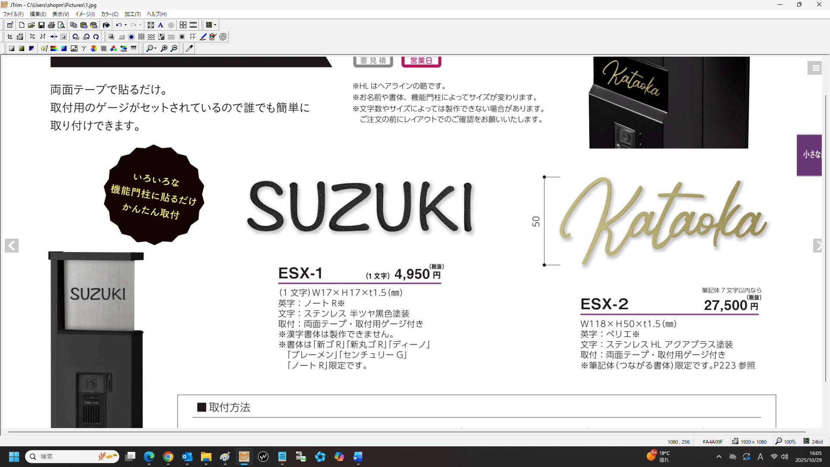Click the zoom in magnifier icon
Viewport: 830px width, 467px height.
[x=164, y=48]
